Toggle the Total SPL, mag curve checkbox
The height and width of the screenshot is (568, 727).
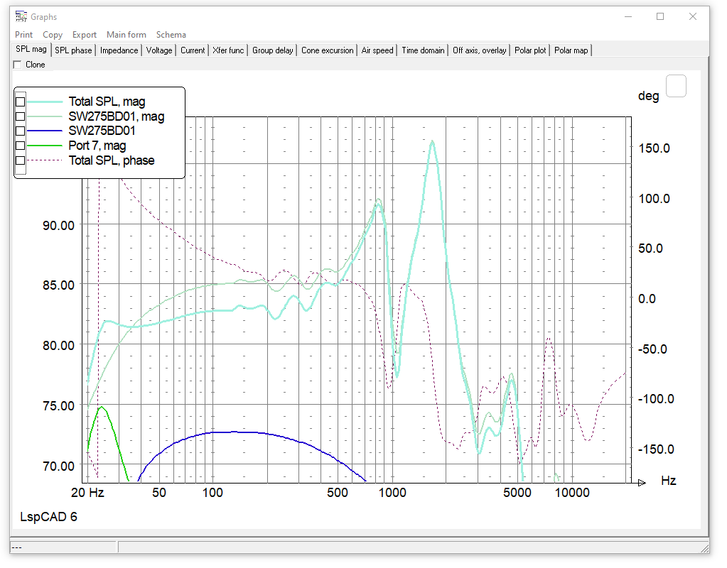20,101
